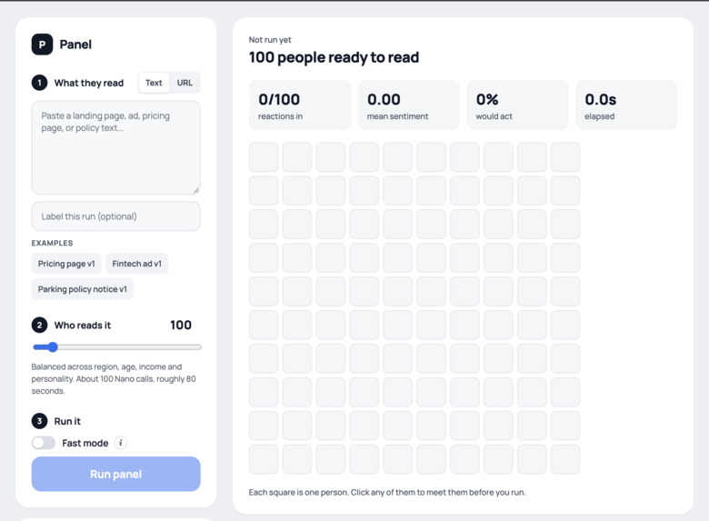This screenshot has width=709, height=521.
Task: Click the Panel logo icon
Action: [x=42, y=45]
